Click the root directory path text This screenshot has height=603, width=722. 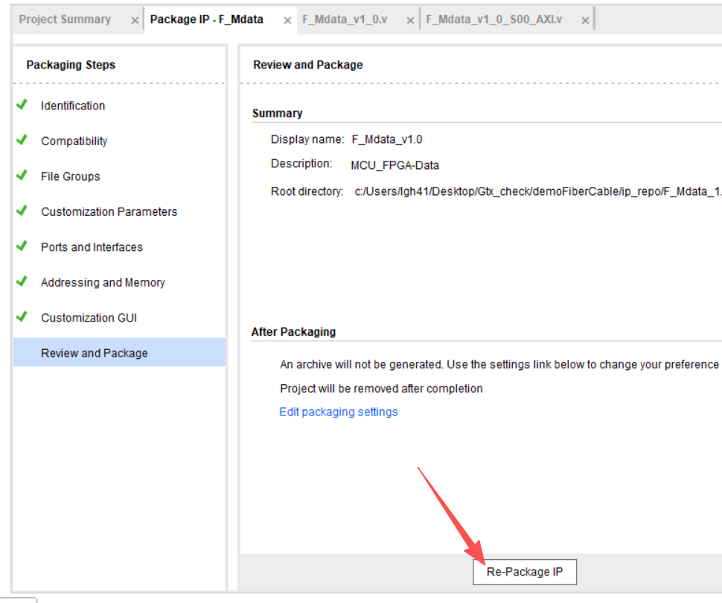537,191
